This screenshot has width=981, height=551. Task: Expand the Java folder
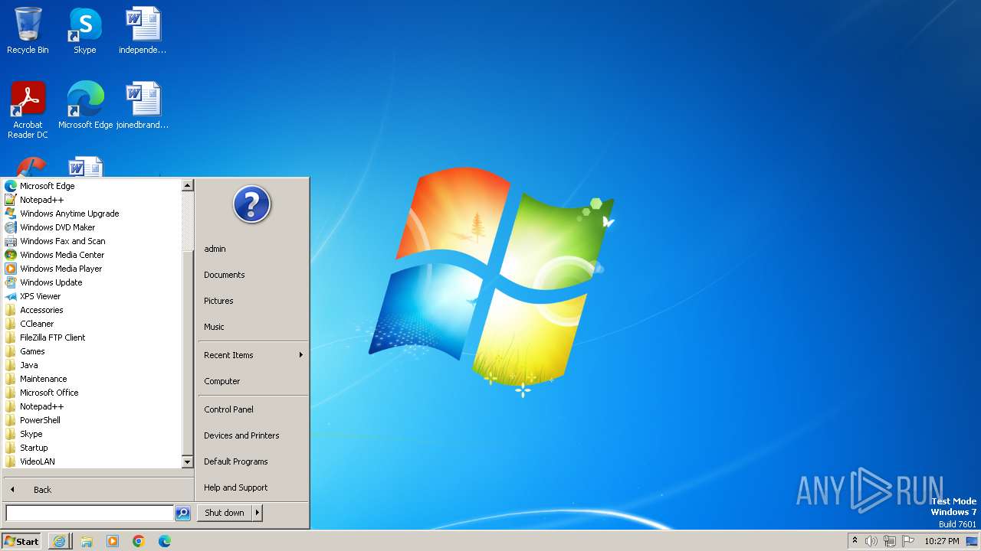tap(92, 365)
